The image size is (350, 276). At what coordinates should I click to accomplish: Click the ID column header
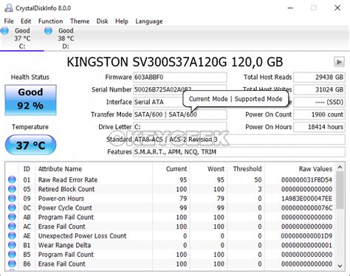(x=27, y=169)
